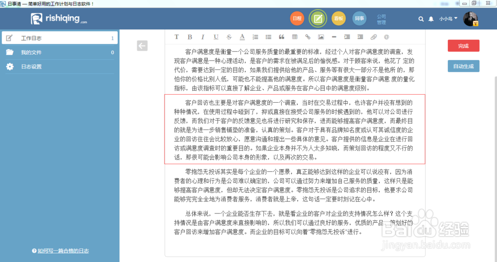
Task: Increase paragraph indent
Action: [347, 37]
